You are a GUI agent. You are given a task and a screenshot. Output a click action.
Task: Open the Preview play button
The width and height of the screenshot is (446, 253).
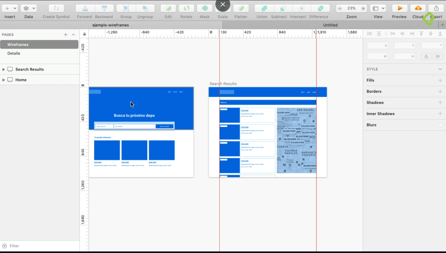click(x=399, y=8)
